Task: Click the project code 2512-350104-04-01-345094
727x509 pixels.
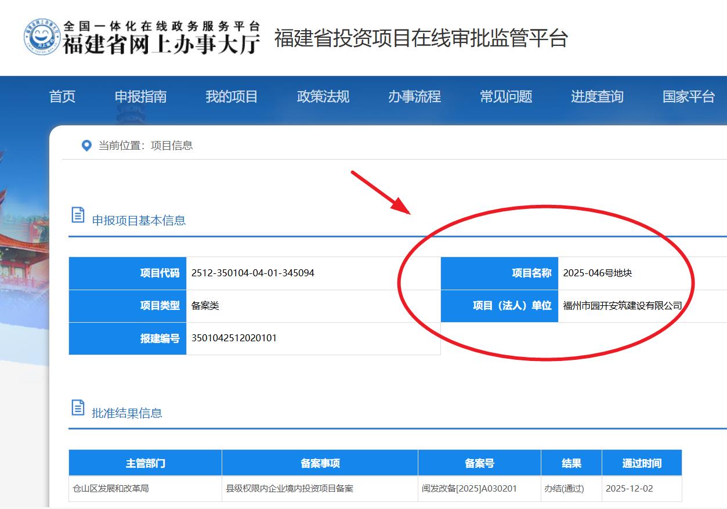Action: click(x=253, y=273)
